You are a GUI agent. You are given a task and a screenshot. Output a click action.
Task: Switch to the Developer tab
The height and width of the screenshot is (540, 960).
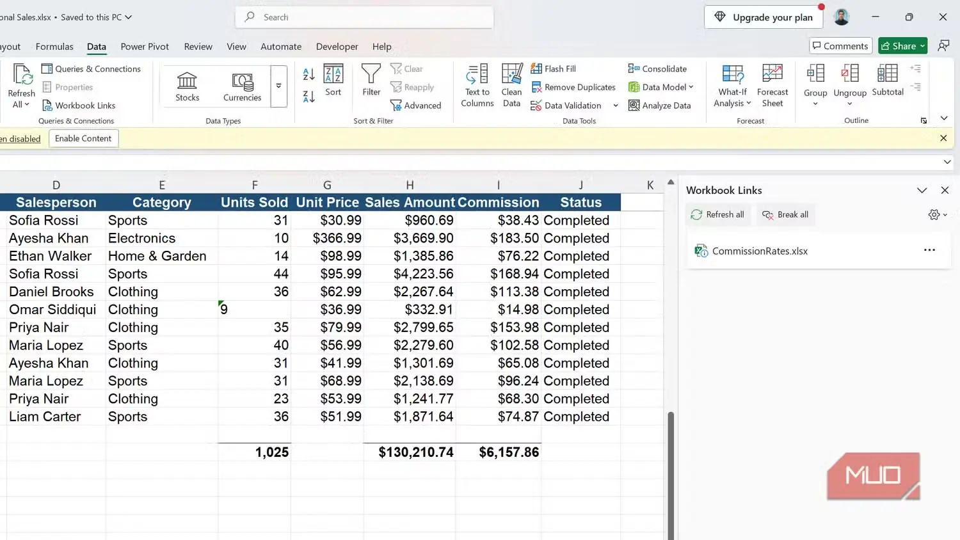coord(337,47)
